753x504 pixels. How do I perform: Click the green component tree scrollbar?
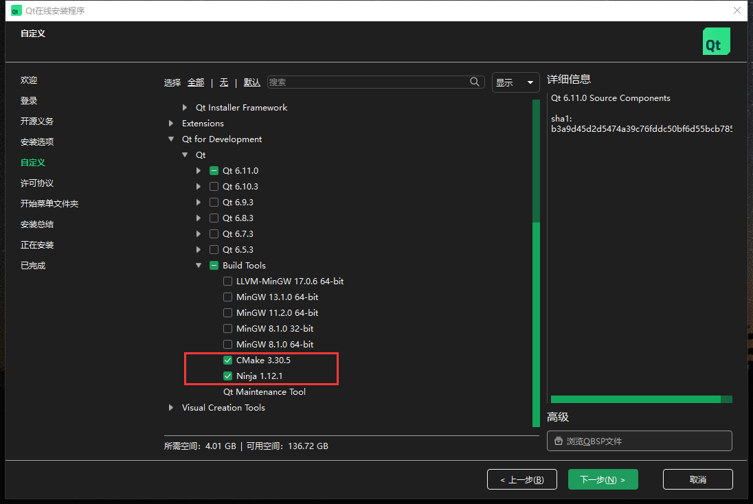(537, 324)
